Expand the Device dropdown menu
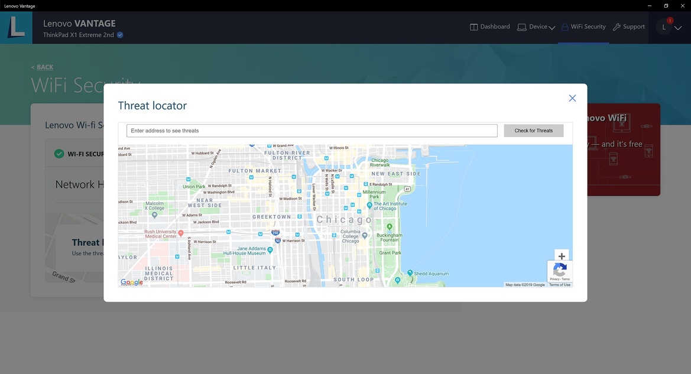 click(536, 27)
